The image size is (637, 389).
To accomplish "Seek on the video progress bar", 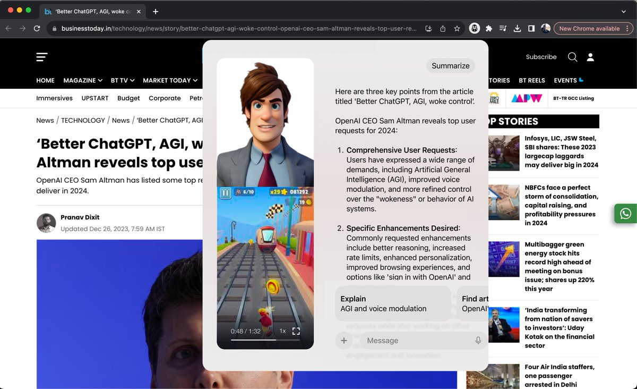I will pos(265,340).
